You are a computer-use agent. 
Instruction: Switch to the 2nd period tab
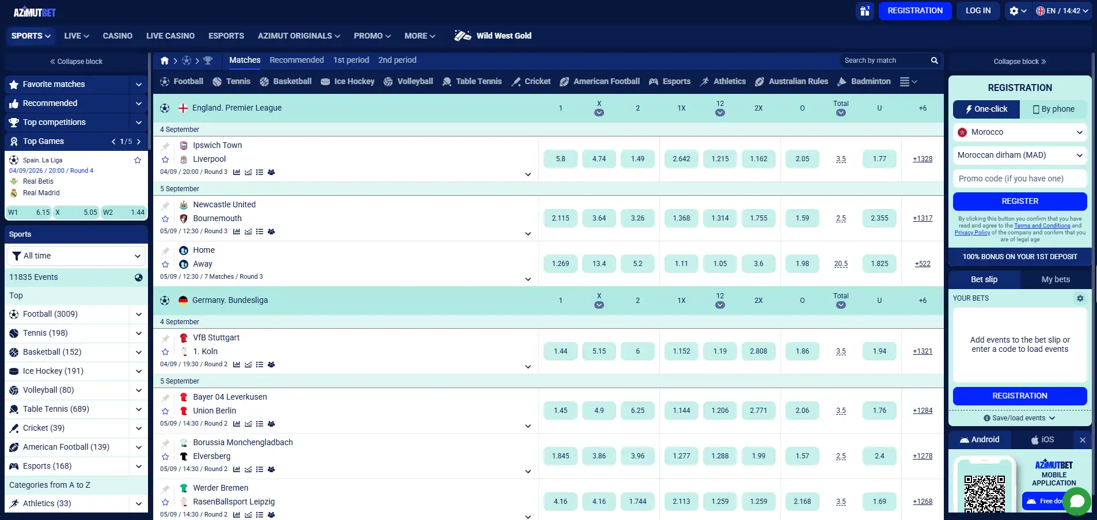click(x=397, y=60)
